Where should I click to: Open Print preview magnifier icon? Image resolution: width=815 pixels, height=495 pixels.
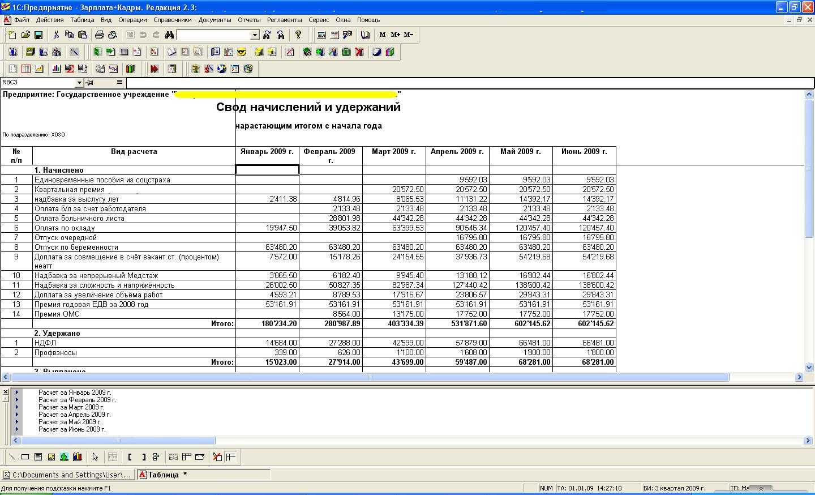(x=113, y=35)
